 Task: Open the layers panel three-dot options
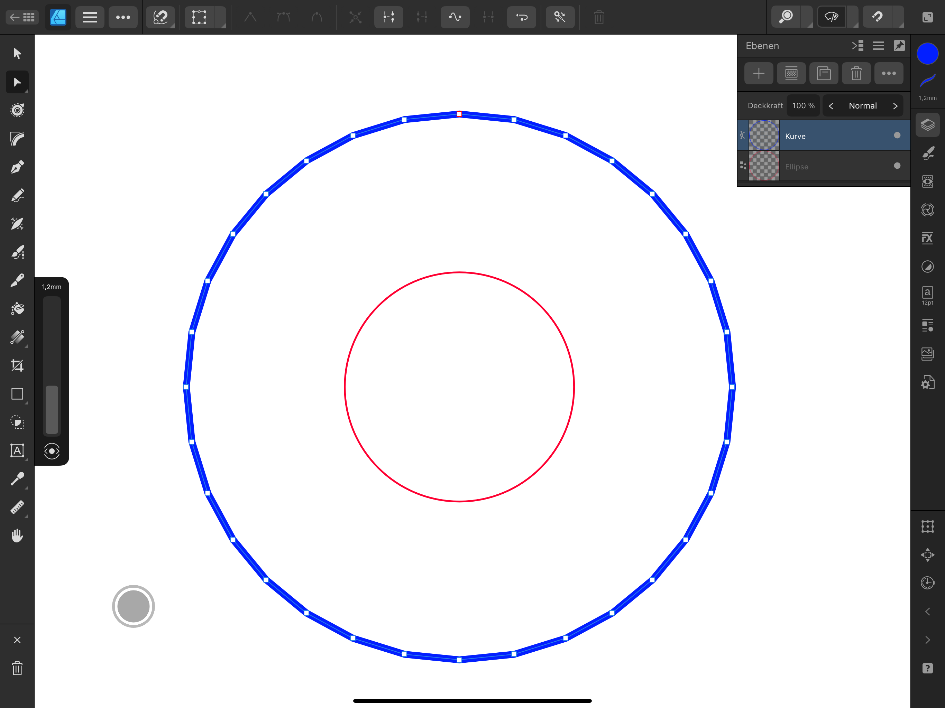pyautogui.click(x=889, y=73)
